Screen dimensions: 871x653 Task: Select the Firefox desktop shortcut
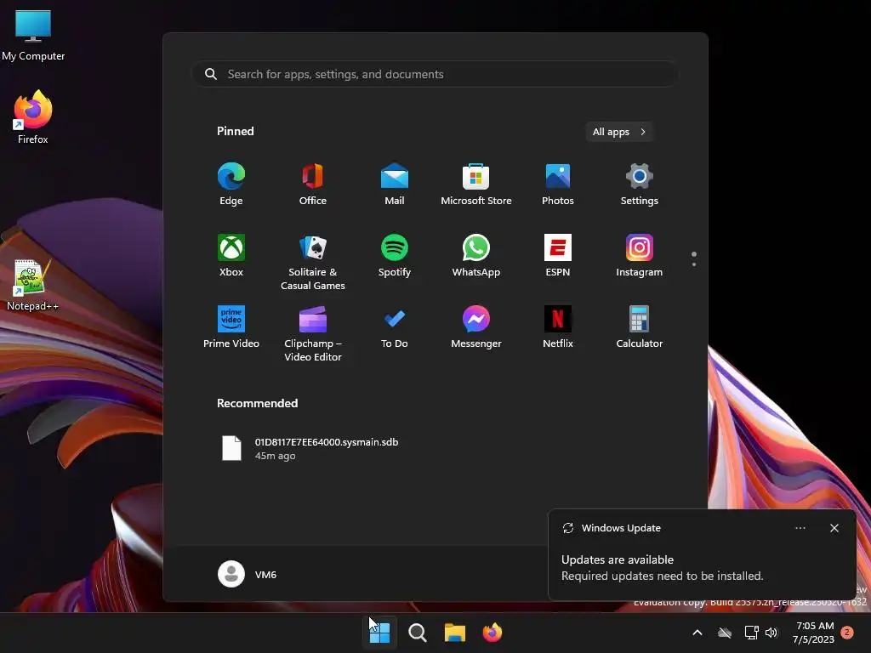pyautogui.click(x=33, y=117)
